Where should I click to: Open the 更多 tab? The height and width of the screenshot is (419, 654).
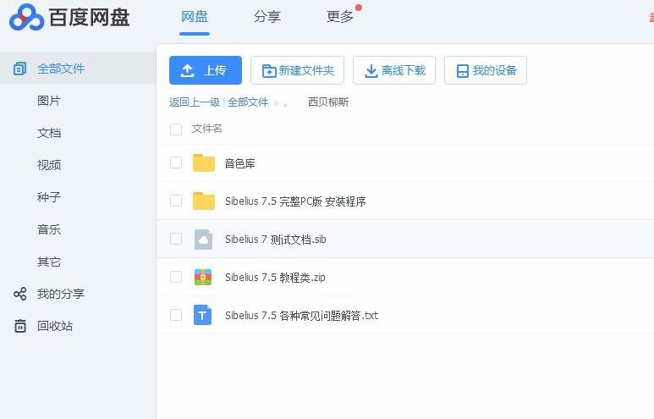coord(340,17)
